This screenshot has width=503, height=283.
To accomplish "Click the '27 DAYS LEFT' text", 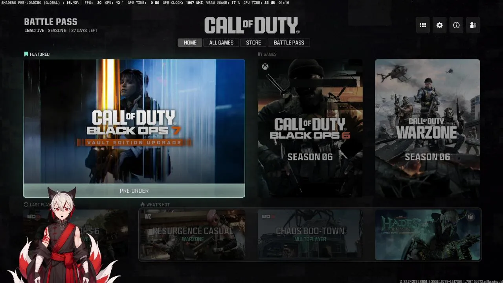I will (x=84, y=31).
